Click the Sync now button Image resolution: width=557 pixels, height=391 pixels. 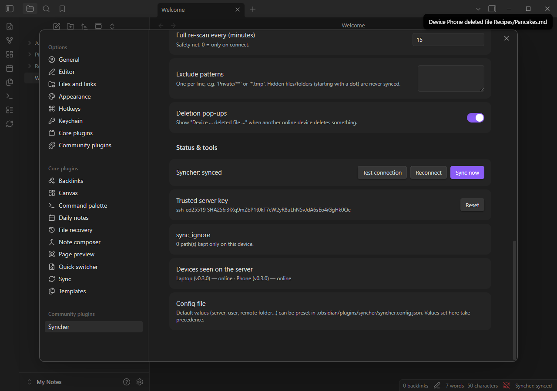467,172
